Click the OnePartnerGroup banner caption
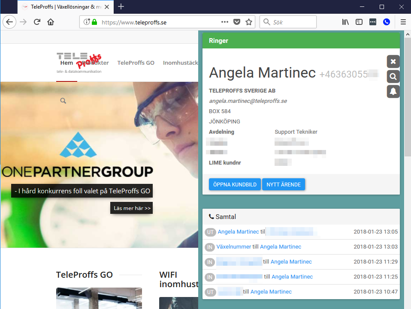 pos(82,191)
